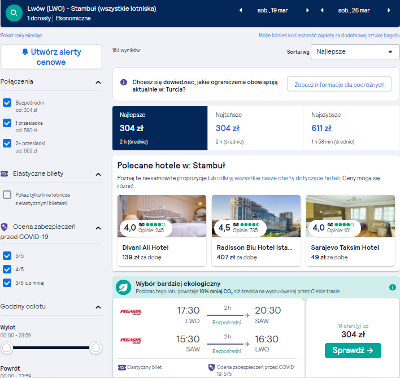Click the 17:30 departure time

pyautogui.click(x=188, y=310)
